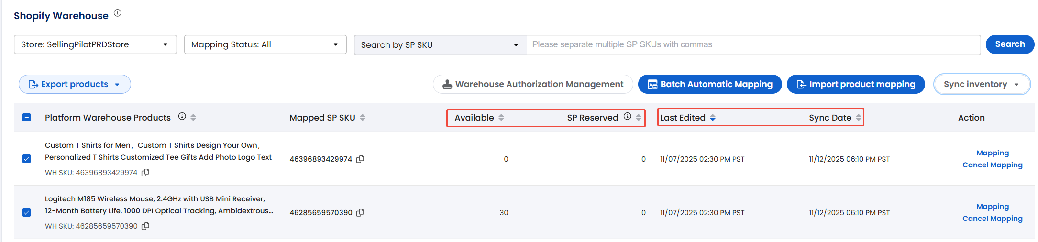Open the Mapping Status filter dropdown

click(265, 44)
